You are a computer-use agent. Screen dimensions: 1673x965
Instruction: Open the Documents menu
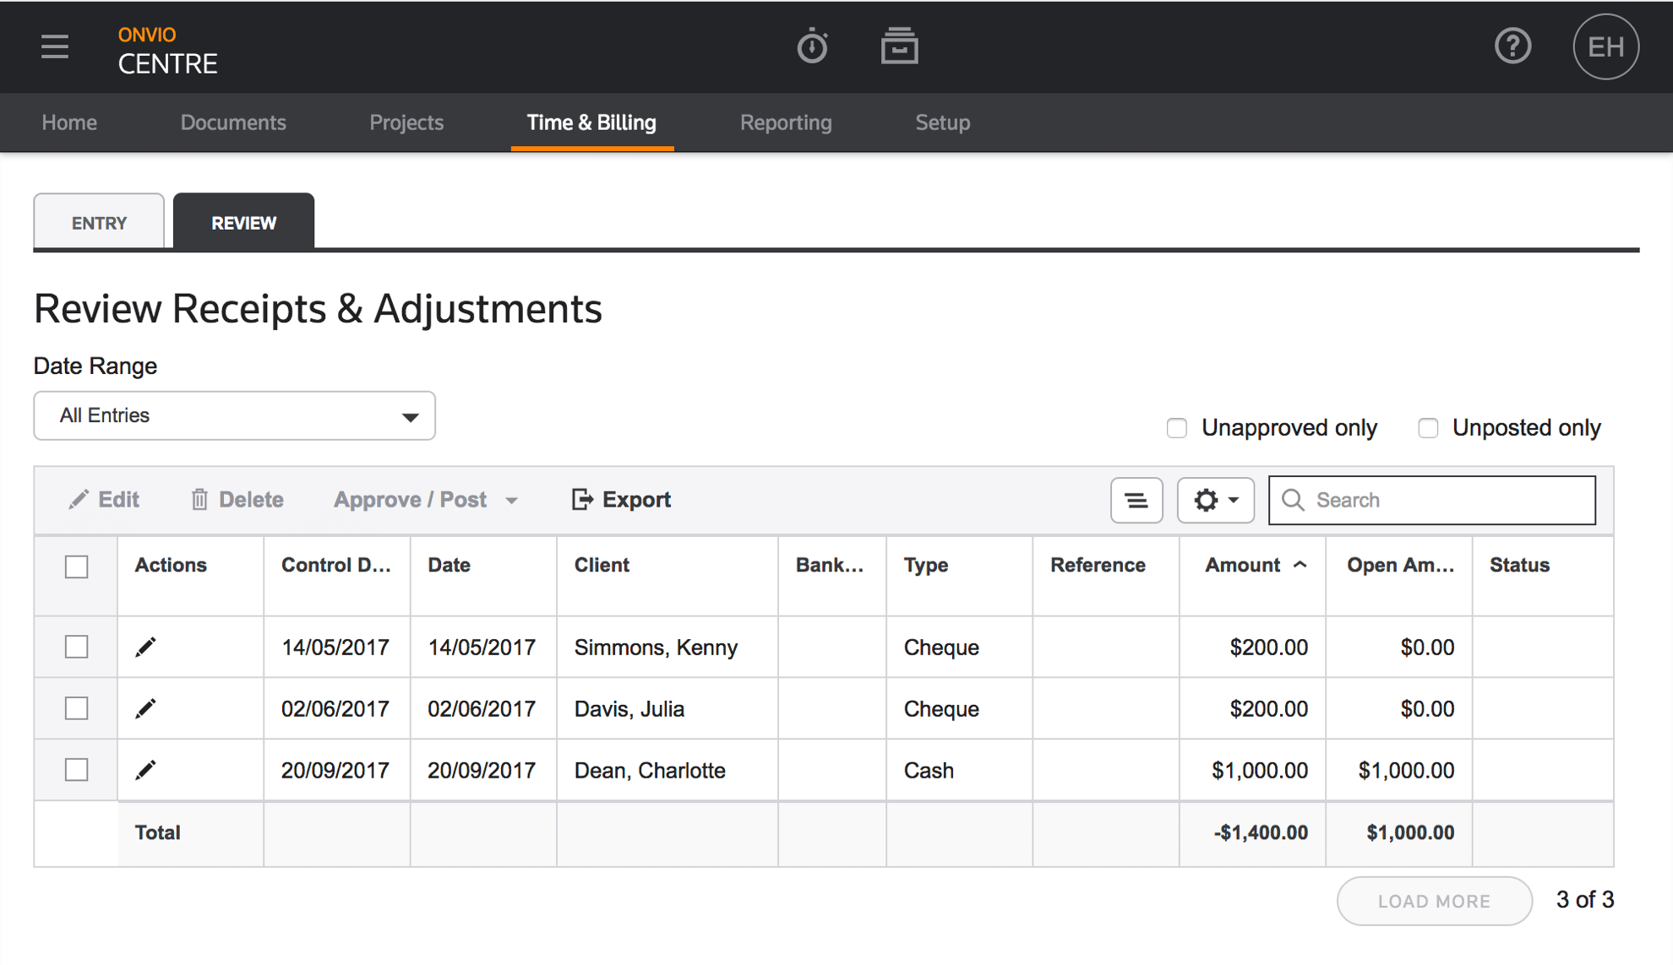pyautogui.click(x=233, y=122)
